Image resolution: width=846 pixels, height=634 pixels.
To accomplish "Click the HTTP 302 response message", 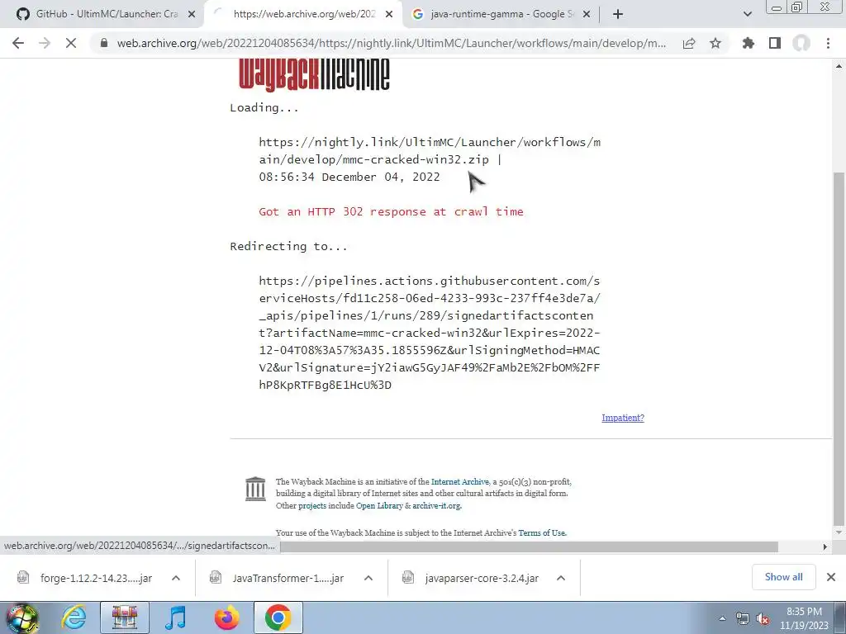I will tap(391, 211).
